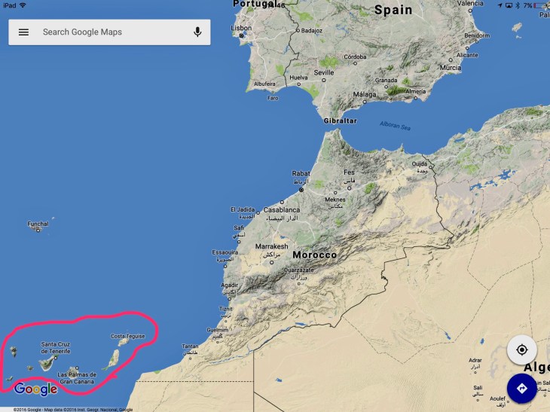Select Seville city on the map
This screenshot has height=412, width=550.
click(x=324, y=72)
